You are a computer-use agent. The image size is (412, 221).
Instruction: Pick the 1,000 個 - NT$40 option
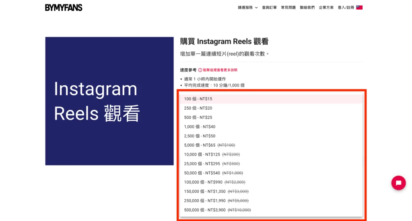coord(271,127)
